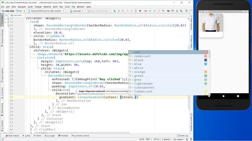
Task: Open the Event Log panel
Action: tap(183, 136)
